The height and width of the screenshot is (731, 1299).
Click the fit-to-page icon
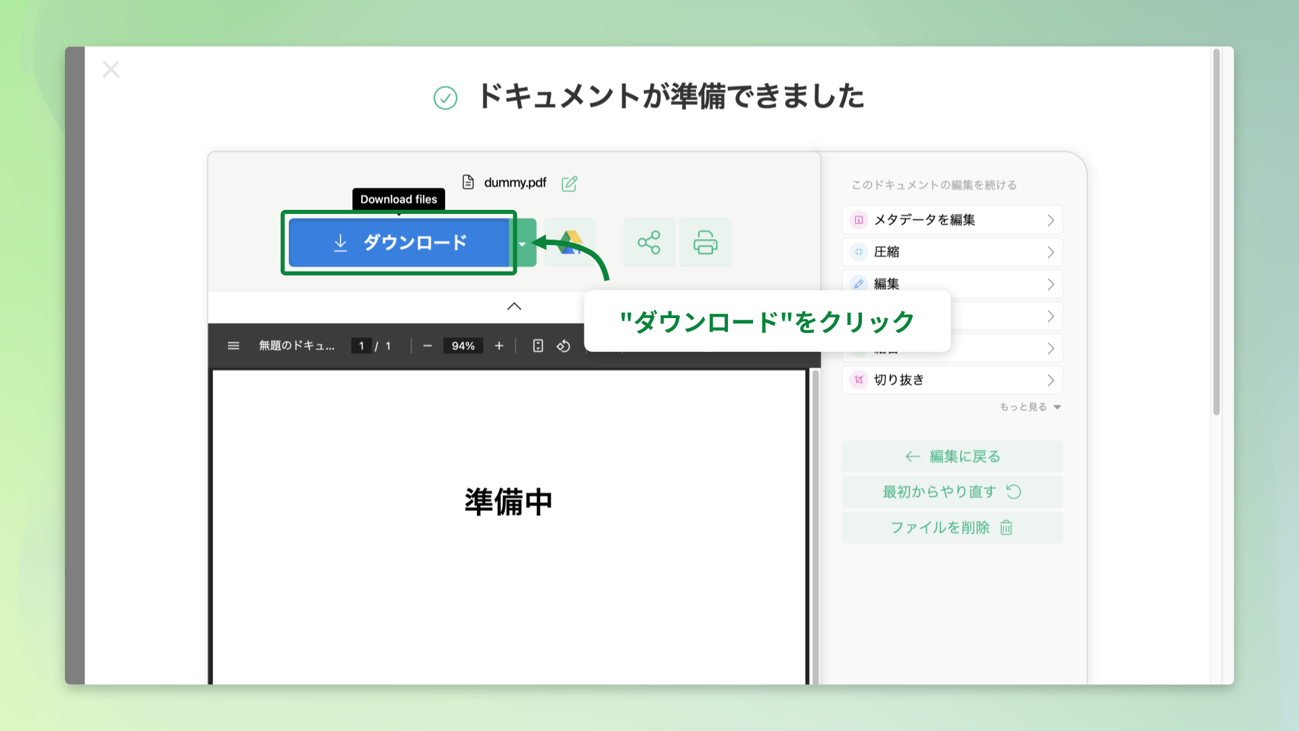point(538,346)
